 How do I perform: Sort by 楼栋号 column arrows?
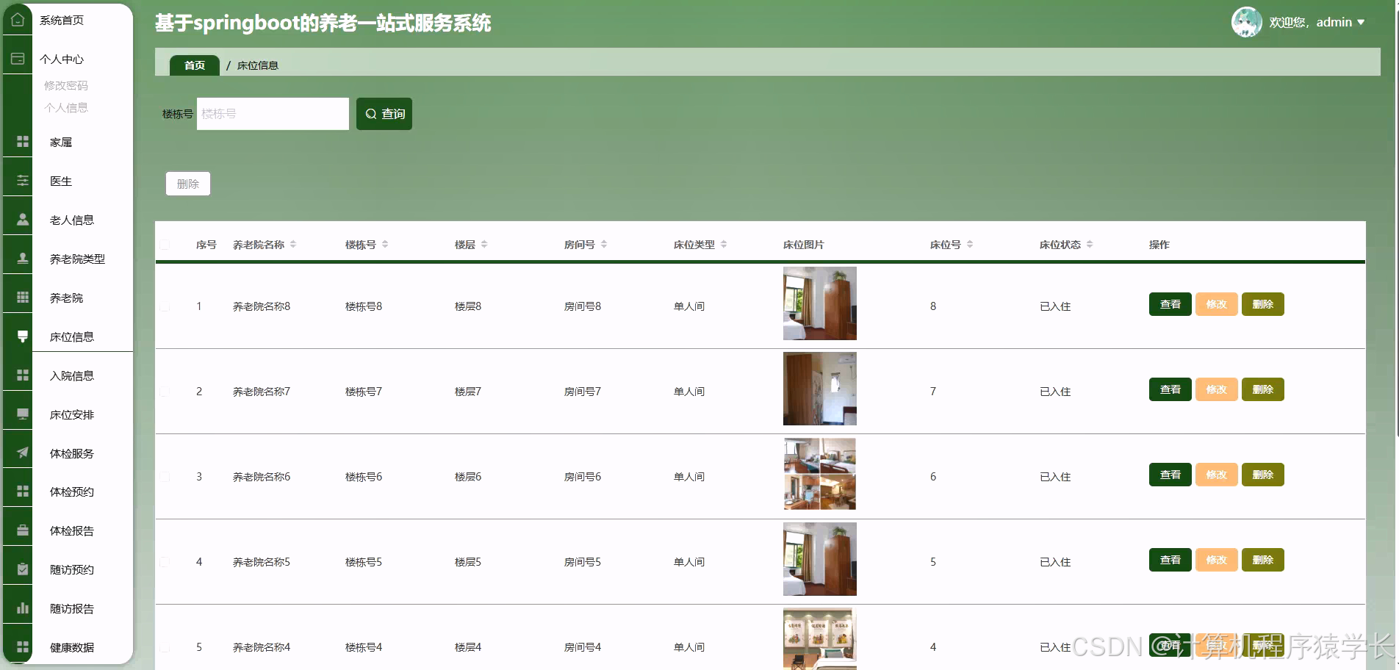(x=385, y=244)
